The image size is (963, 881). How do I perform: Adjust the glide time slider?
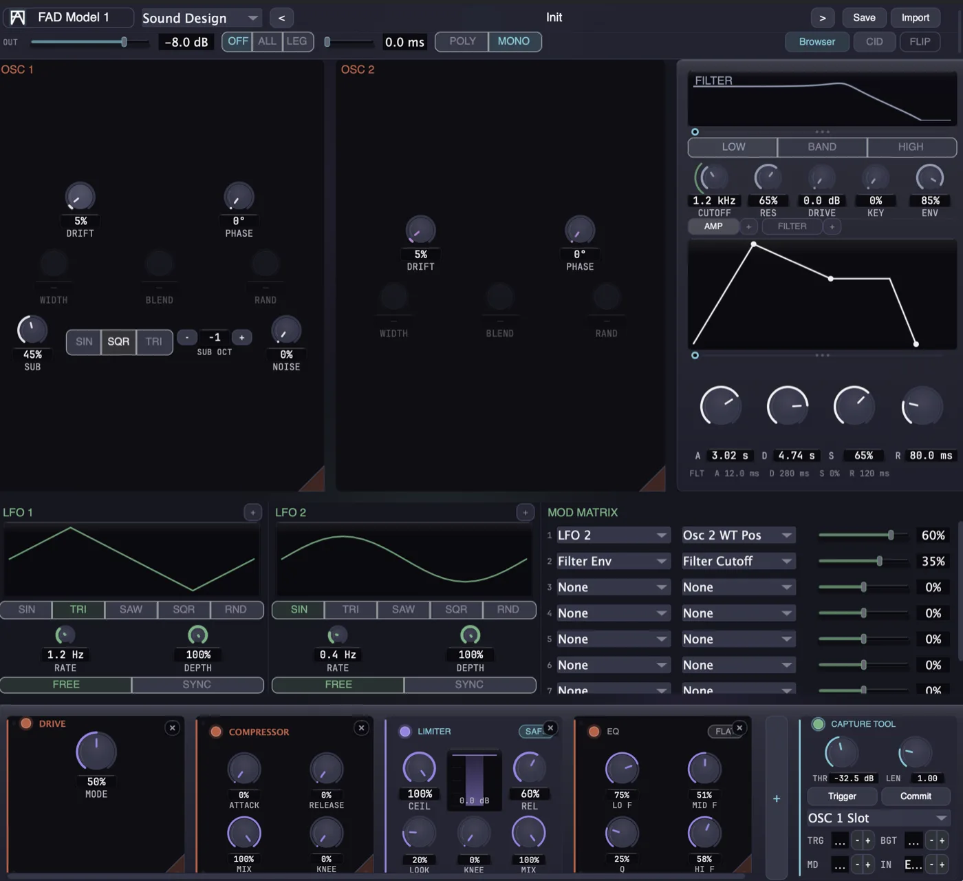pyautogui.click(x=349, y=42)
